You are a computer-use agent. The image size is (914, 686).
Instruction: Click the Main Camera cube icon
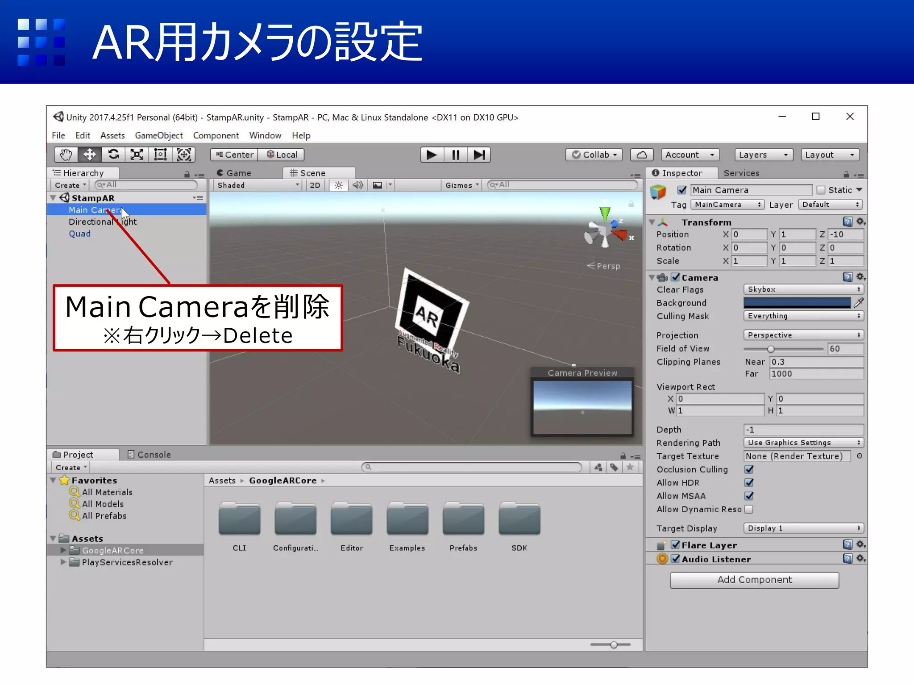(x=658, y=192)
